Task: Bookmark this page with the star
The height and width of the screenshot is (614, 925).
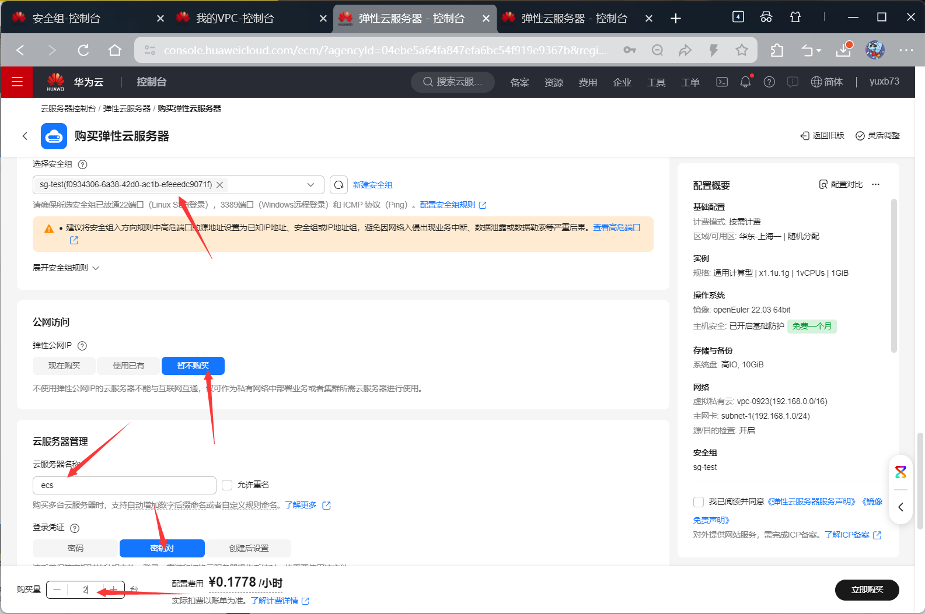Action: point(742,50)
